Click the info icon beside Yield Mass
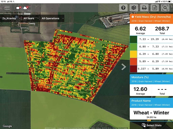 tap(133, 17)
